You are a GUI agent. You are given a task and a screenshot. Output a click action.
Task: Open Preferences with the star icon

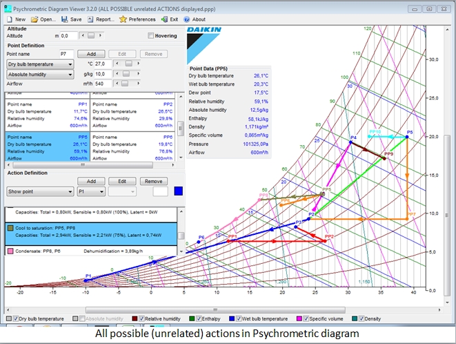click(x=123, y=19)
